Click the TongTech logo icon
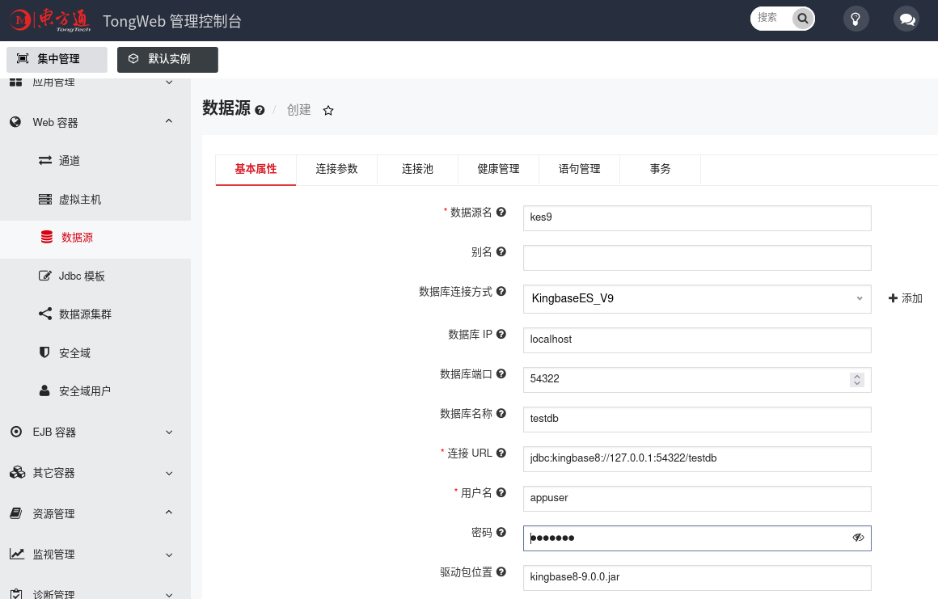Screen dimensions: 938x599 [50, 20]
